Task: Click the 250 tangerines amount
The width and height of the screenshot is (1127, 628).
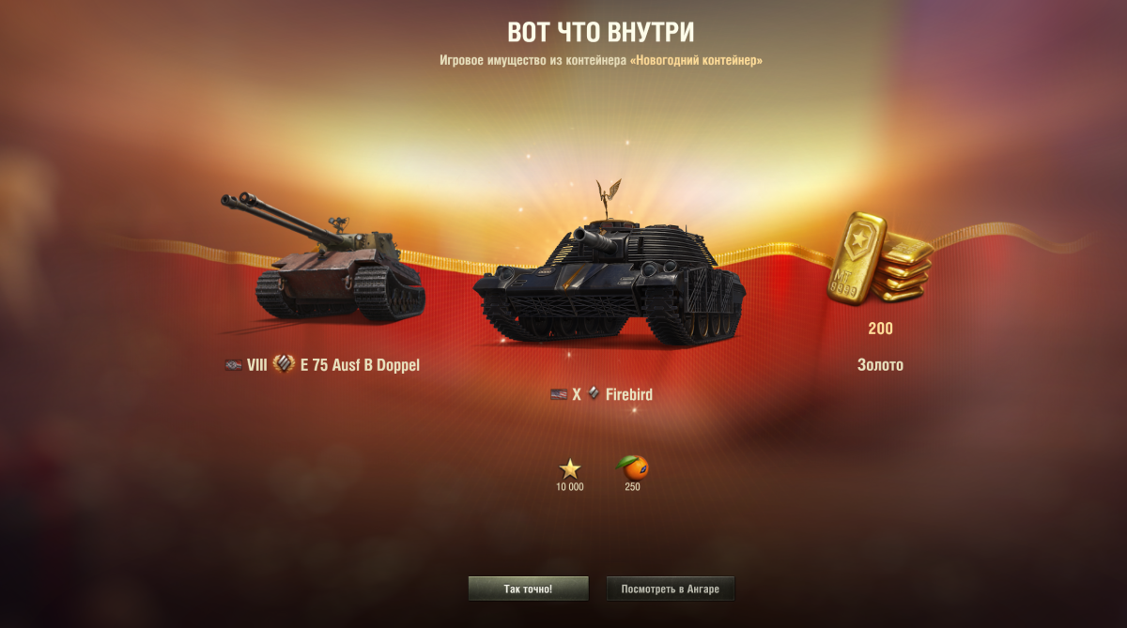Action: [632, 487]
